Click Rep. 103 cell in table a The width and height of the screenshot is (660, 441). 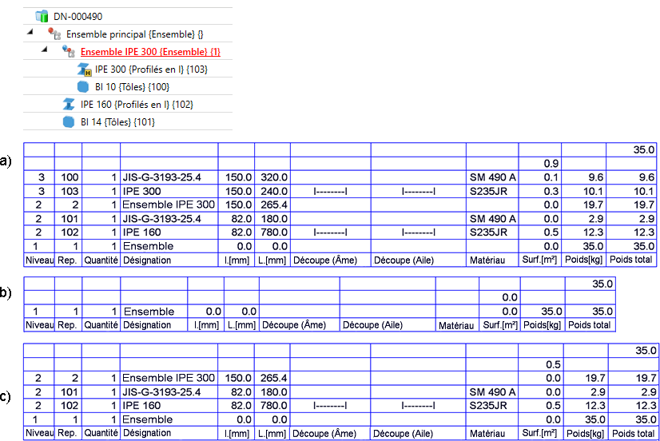click(70, 191)
